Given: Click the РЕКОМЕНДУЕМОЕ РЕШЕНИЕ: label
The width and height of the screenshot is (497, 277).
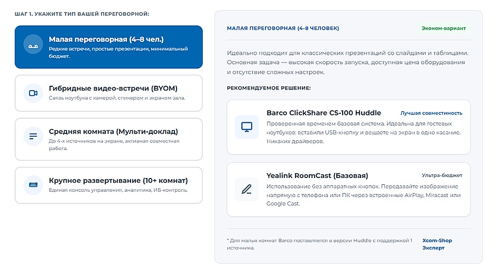Looking at the screenshot, I should (269, 88).
